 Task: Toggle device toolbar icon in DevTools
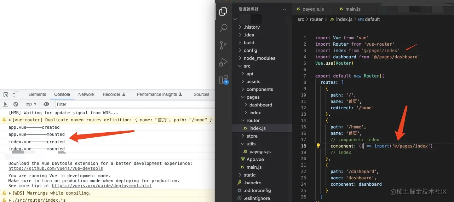15,94
